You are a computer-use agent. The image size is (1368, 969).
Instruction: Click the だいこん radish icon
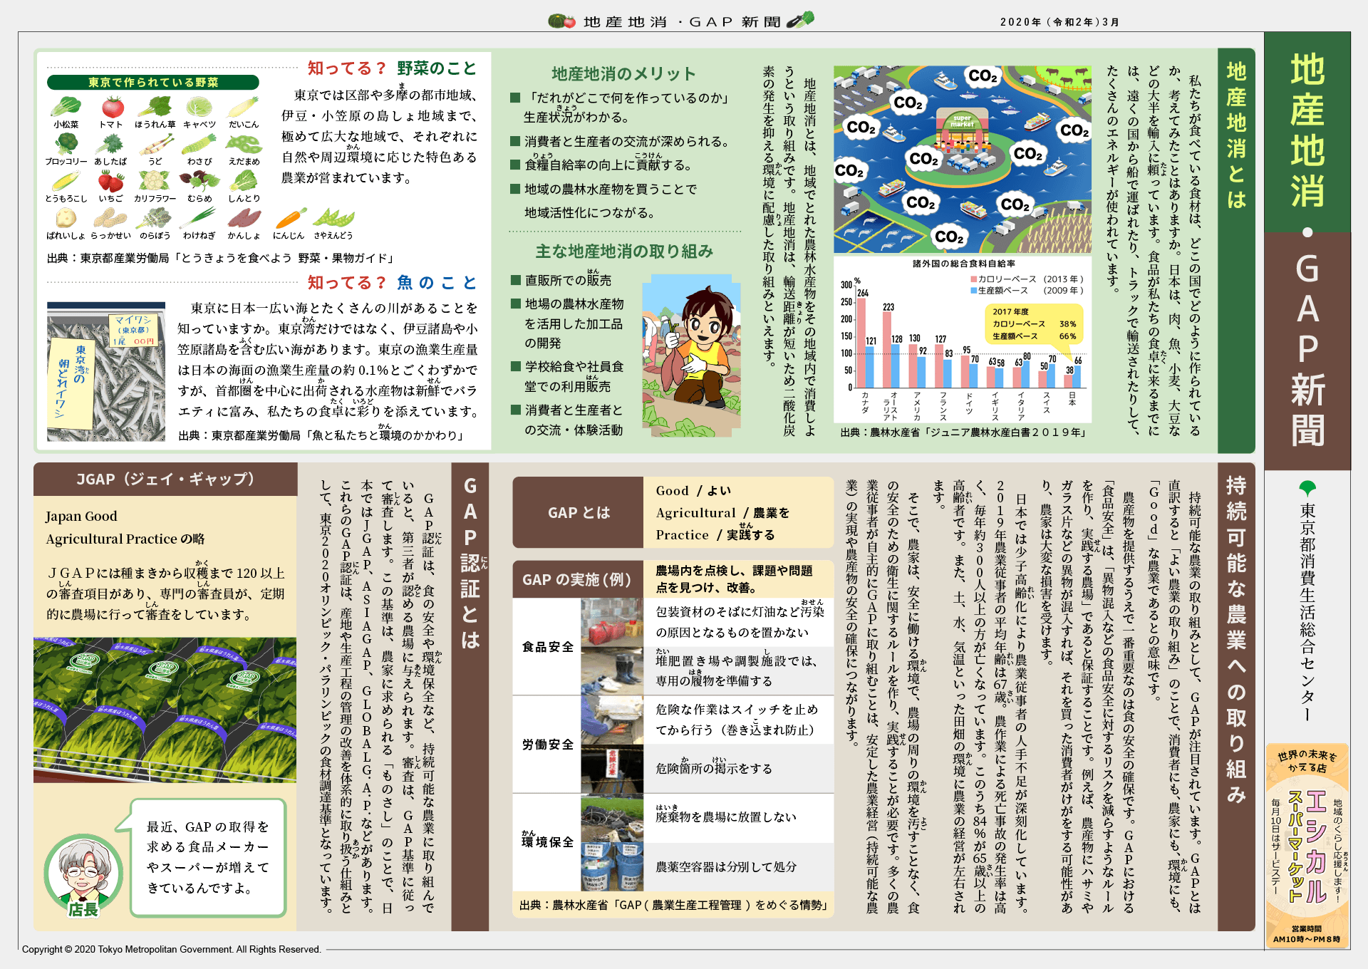(243, 107)
